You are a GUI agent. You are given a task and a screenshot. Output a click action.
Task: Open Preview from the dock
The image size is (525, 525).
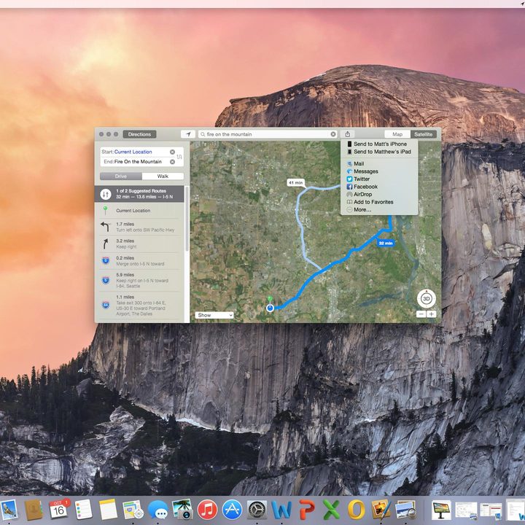[405, 510]
